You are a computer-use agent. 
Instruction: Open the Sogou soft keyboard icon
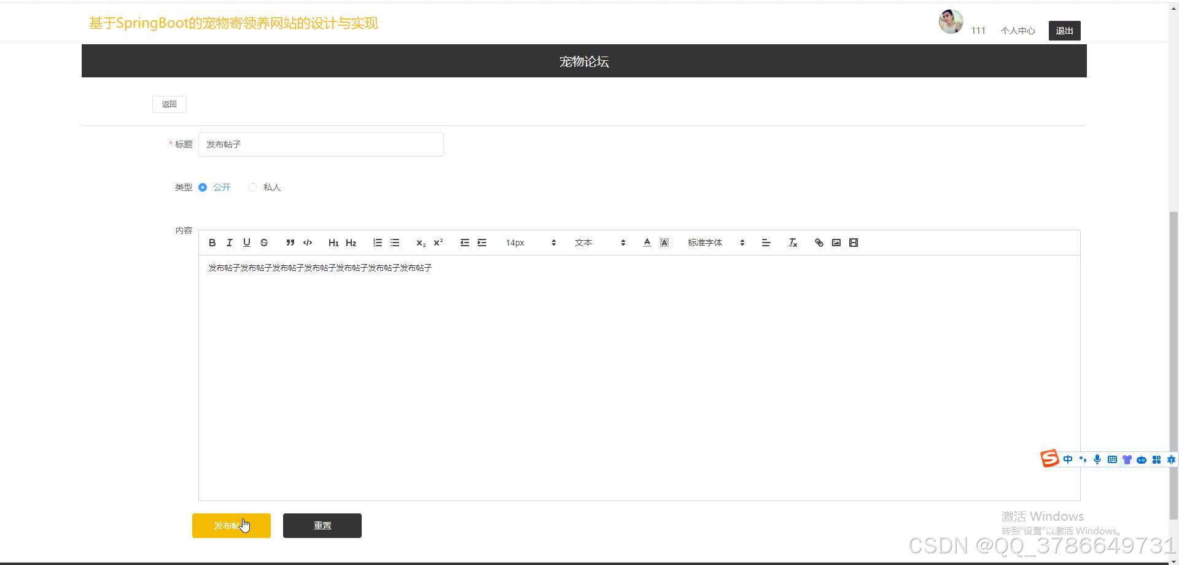(x=1112, y=459)
